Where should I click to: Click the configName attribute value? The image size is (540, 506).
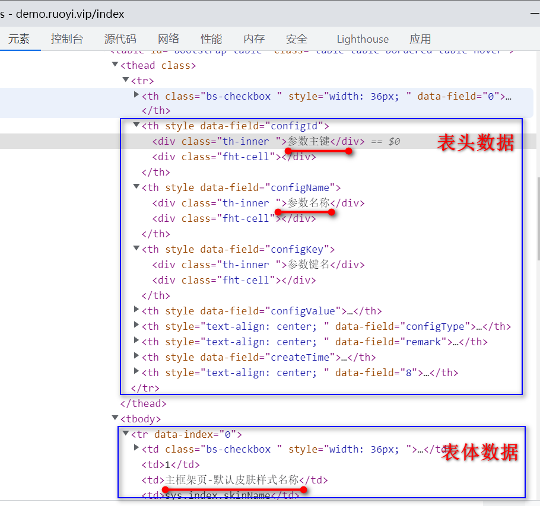300,187
